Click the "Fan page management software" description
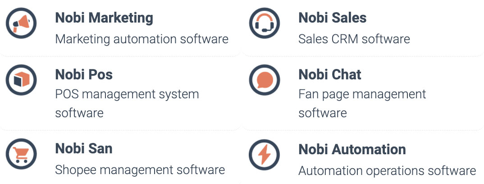Image resolution: width=484 pixels, height=184 pixels. point(362,103)
